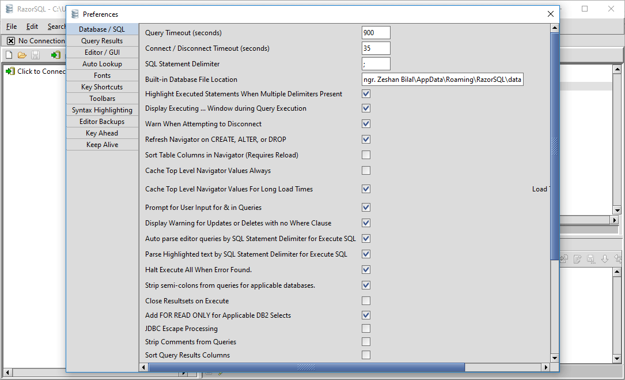Viewport: 625px width, 380px height.
Task: Select the Database / SQL preferences tab
Action: point(102,29)
